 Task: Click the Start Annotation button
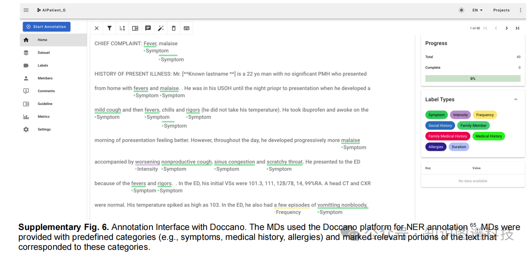(47, 27)
